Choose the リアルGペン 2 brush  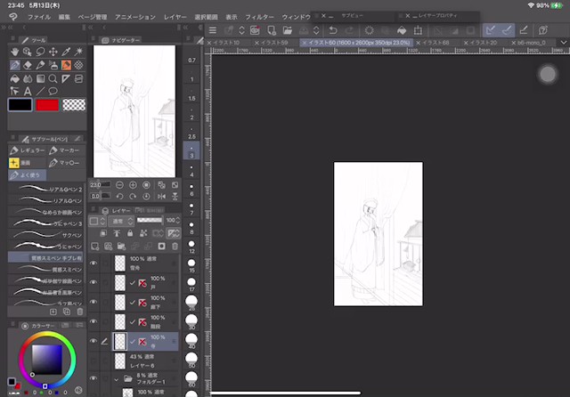point(45,189)
